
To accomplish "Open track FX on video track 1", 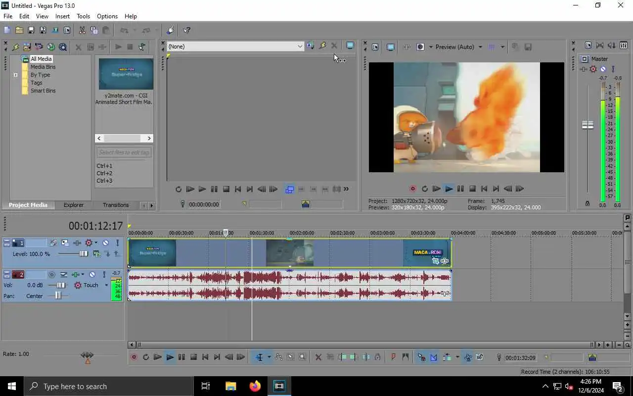I will coord(77,243).
